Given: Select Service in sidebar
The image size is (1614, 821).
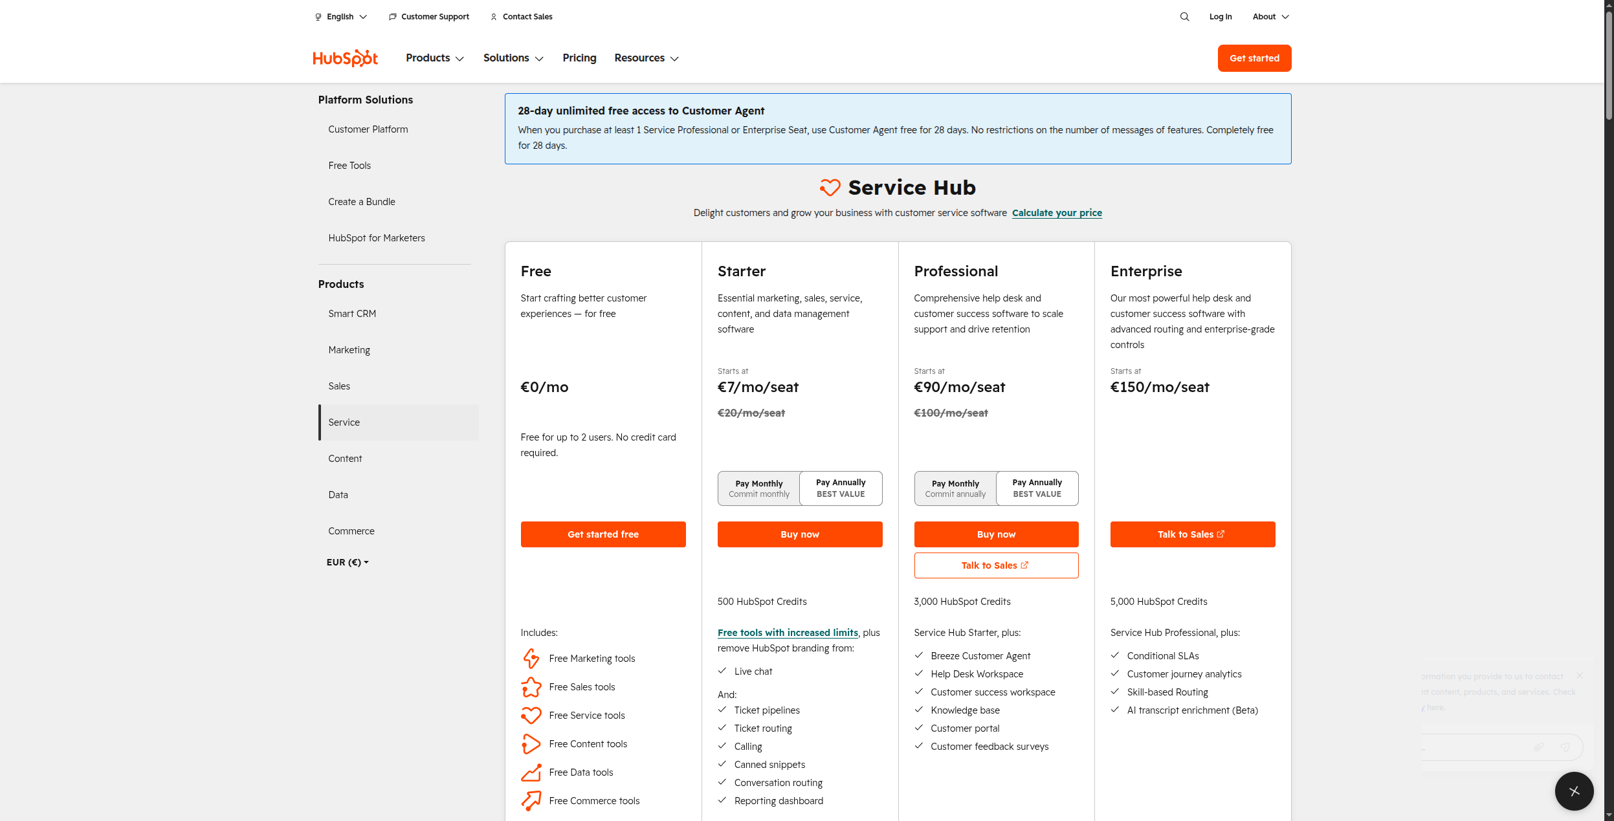Looking at the screenshot, I should (399, 422).
